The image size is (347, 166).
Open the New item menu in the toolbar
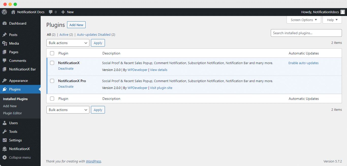coord(67,12)
